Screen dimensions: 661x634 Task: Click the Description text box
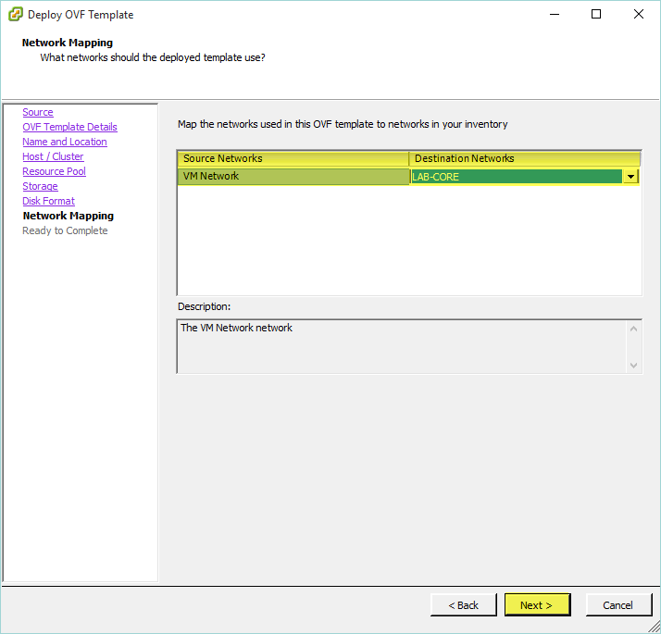402,346
